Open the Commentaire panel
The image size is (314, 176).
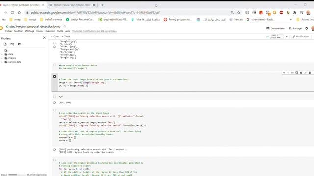(x=275, y=28)
